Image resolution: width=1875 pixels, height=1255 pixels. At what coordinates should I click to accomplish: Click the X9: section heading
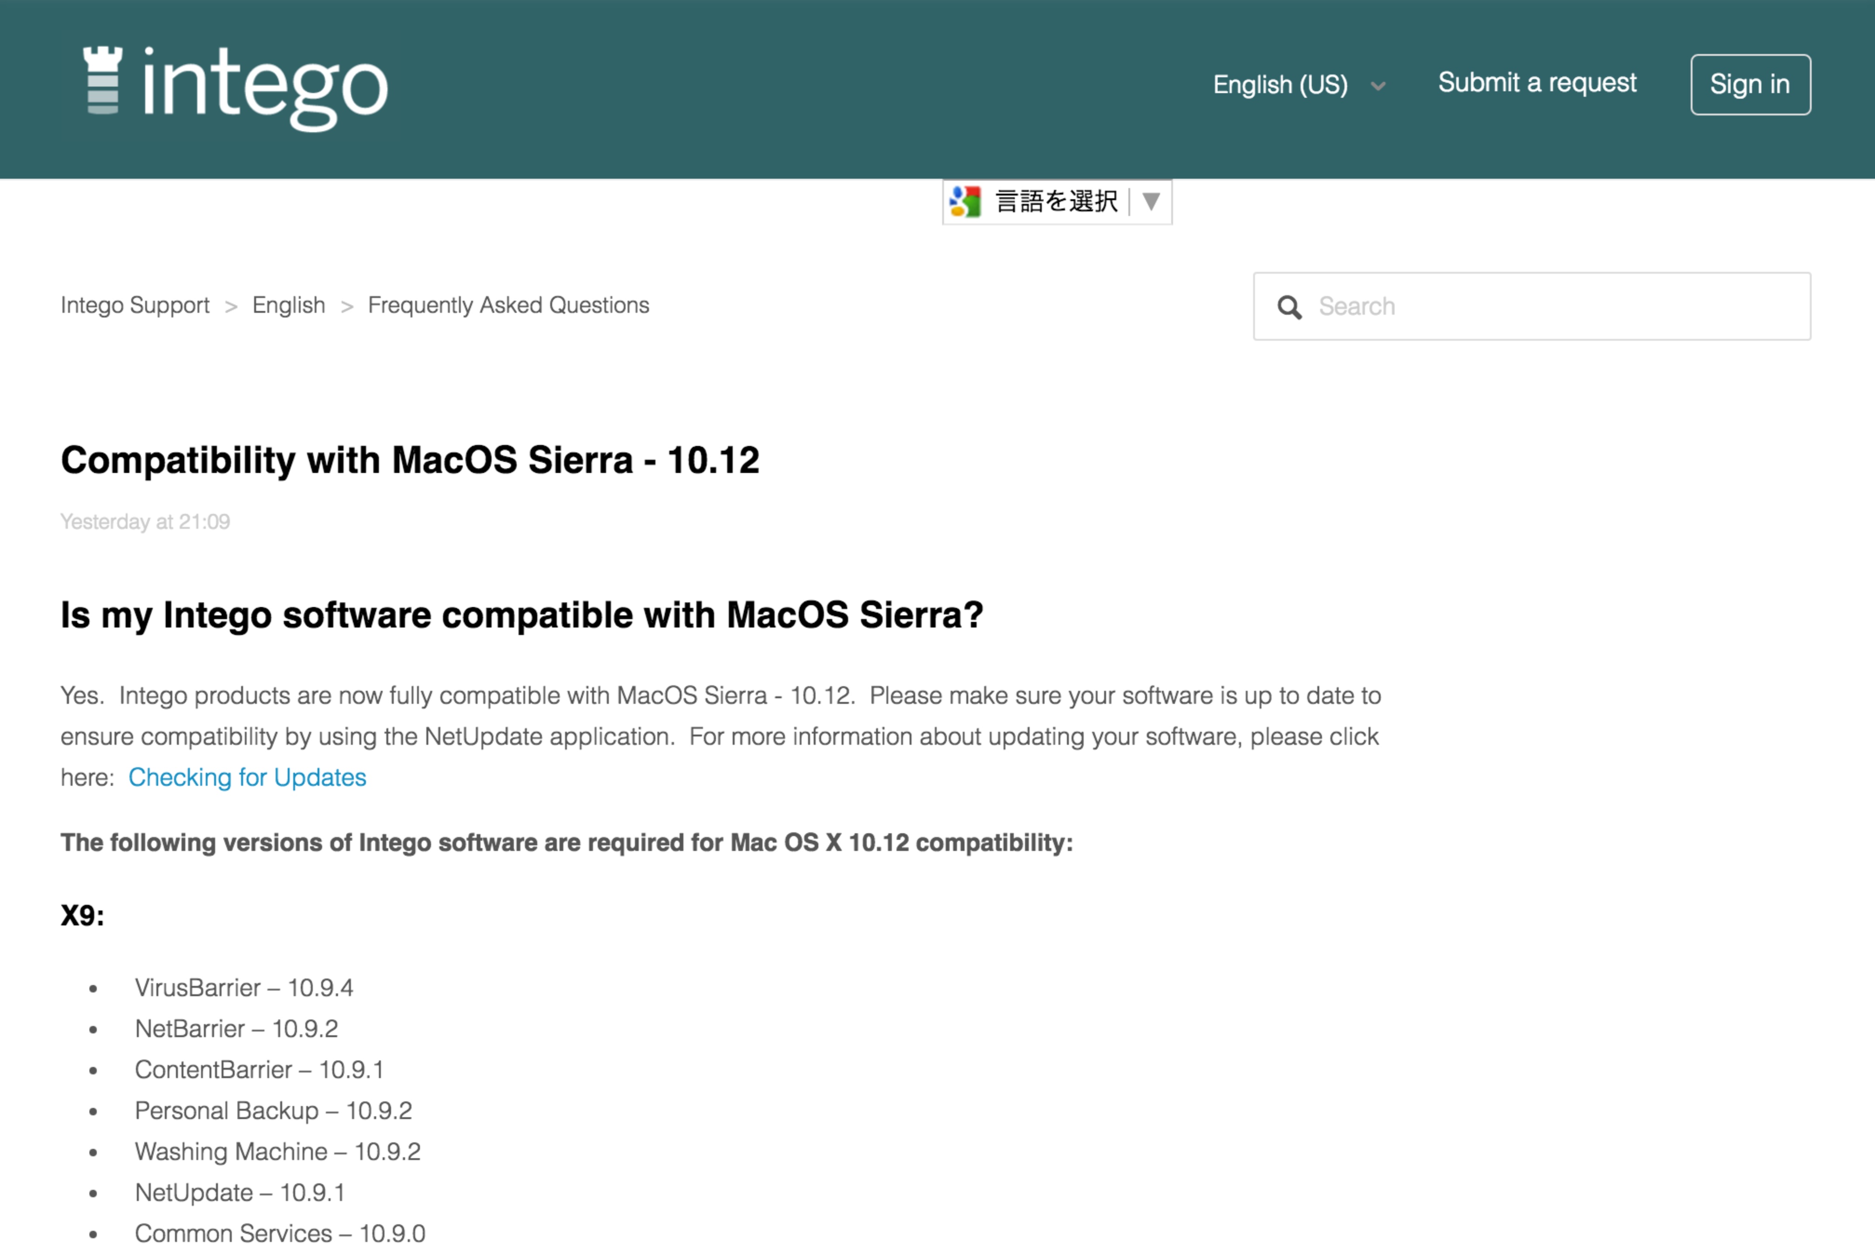coord(82,915)
